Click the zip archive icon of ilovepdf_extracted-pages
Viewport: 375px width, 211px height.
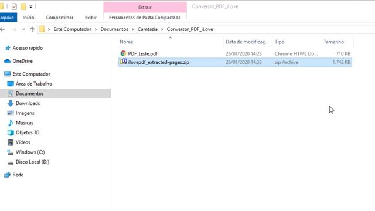[123, 62]
